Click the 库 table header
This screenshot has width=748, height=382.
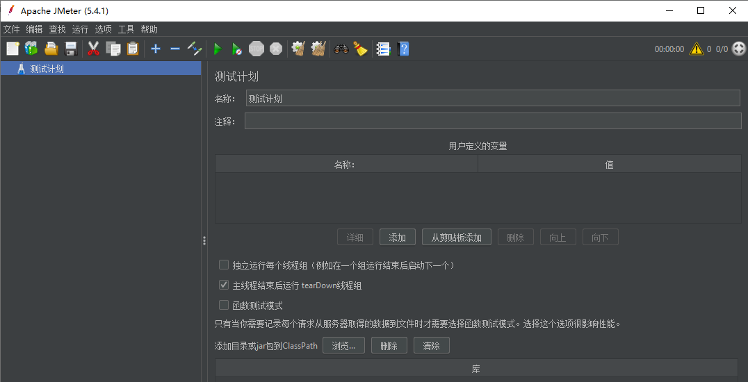(477, 368)
